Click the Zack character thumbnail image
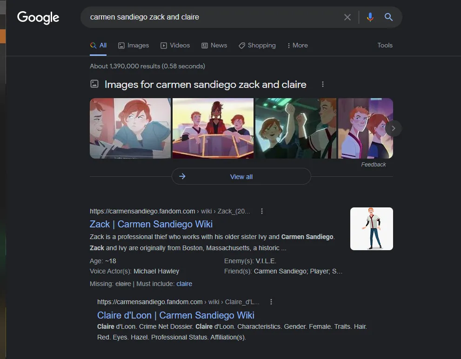This screenshot has width=461, height=359. click(x=372, y=229)
